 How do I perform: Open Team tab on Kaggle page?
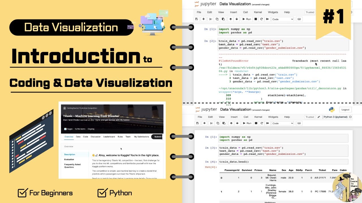pyautogui.click(x=128, y=137)
